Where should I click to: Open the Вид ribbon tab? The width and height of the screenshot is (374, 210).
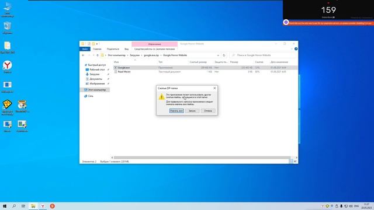[x=127, y=49]
